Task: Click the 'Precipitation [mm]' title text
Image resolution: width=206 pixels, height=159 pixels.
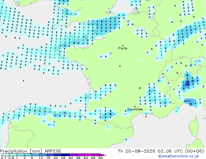Action: tap(21, 151)
